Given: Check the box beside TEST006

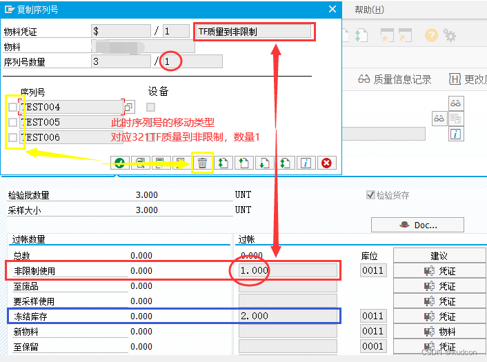Looking at the screenshot, I should [x=12, y=137].
